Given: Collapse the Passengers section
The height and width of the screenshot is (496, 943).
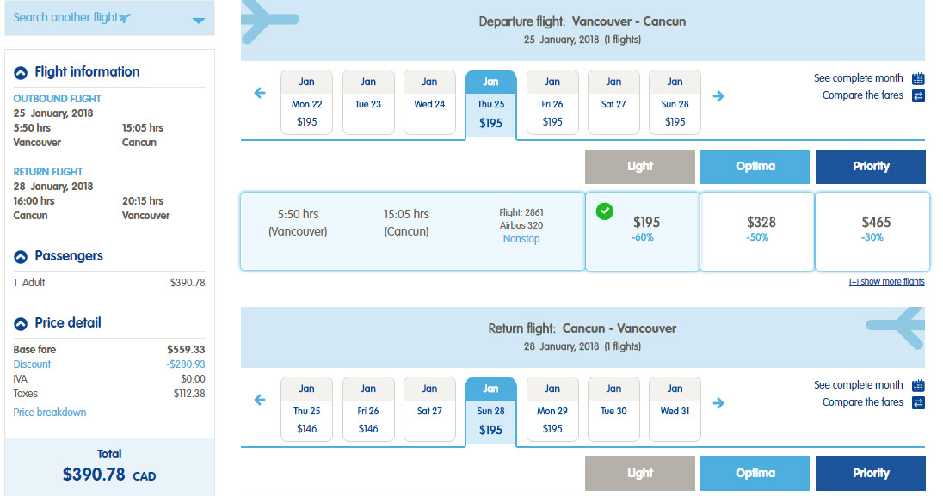Looking at the screenshot, I should pyautogui.click(x=21, y=257).
